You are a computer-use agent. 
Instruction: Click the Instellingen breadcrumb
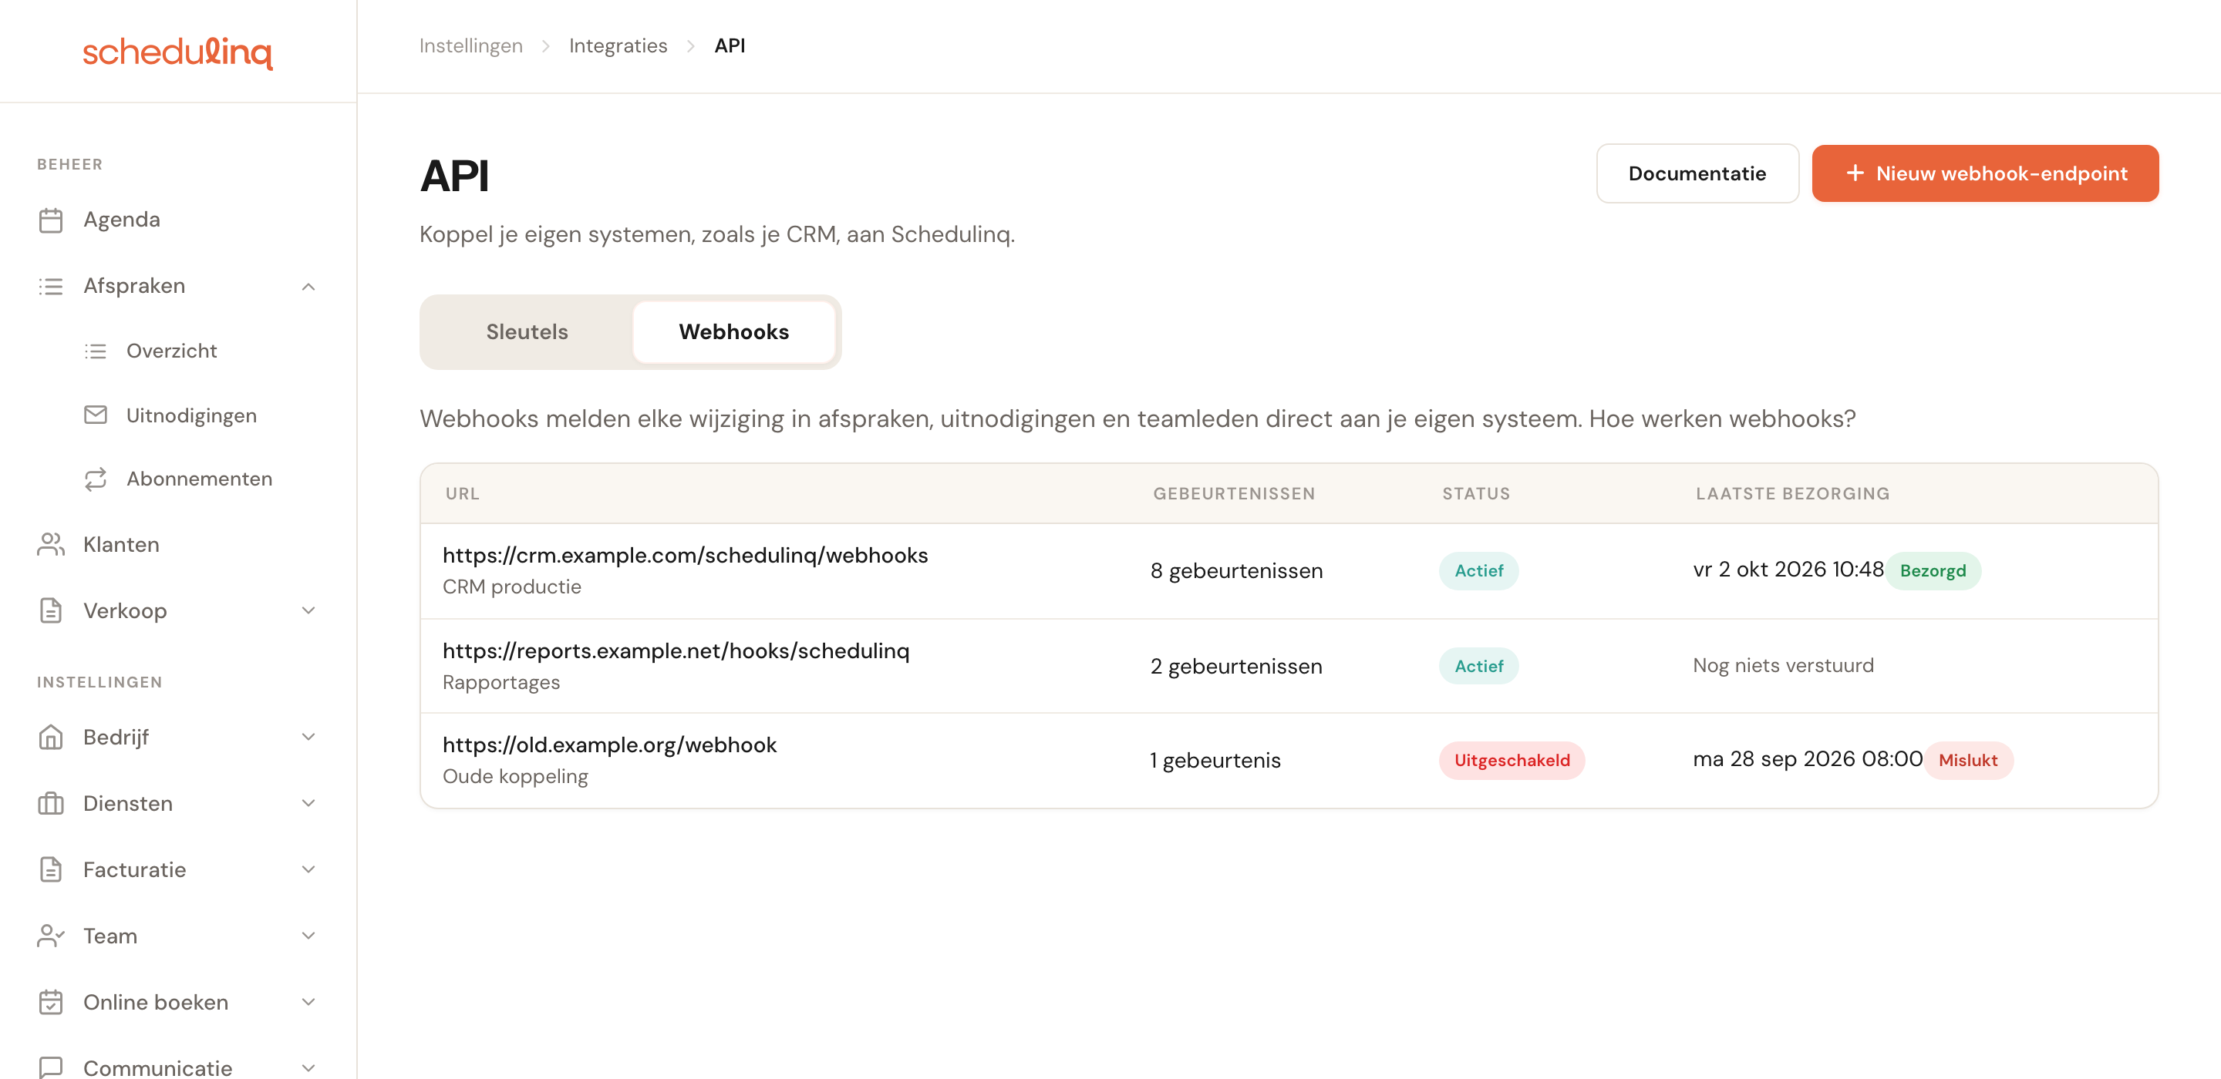click(470, 45)
